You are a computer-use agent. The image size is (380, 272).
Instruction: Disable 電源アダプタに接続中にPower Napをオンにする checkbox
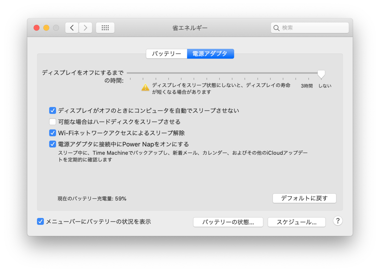tap(53, 144)
